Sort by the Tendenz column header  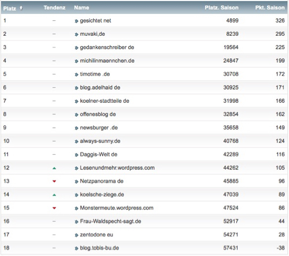click(54, 8)
